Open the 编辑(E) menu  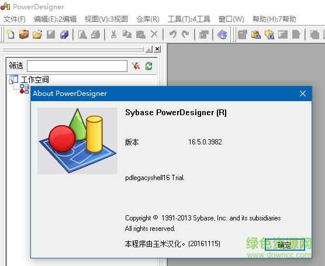point(55,19)
